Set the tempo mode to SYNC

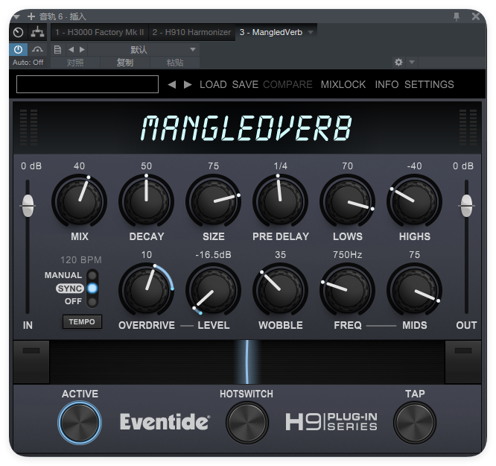click(x=92, y=289)
